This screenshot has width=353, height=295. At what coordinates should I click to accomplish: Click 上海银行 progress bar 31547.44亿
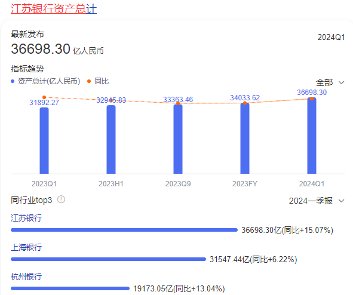click(x=108, y=259)
